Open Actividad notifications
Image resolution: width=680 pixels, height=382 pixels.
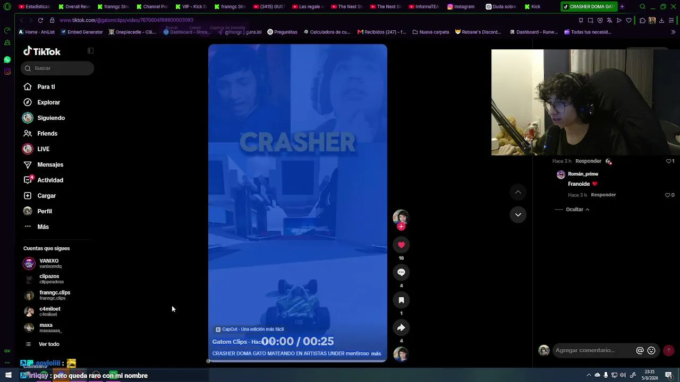pos(44,180)
